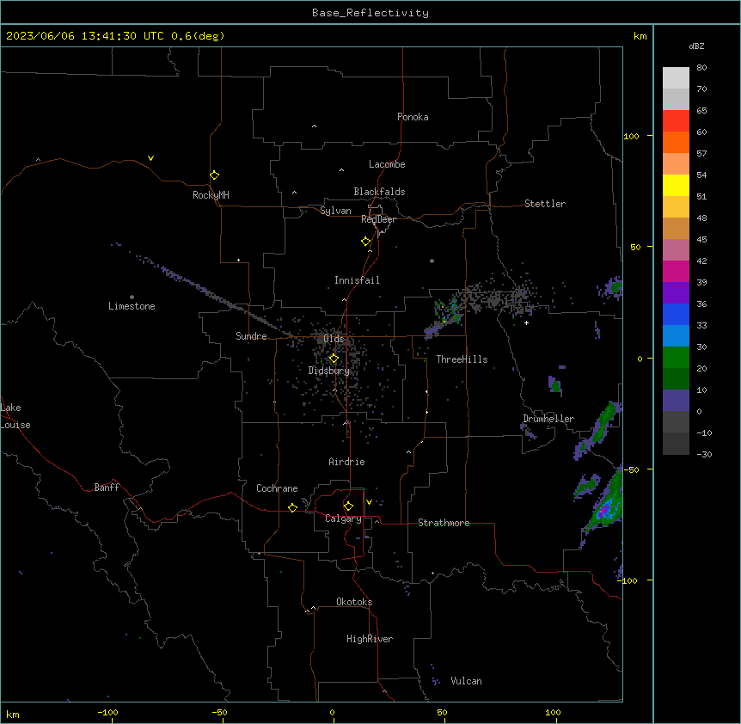Click the ThreeHills label
The image size is (741, 724).
click(x=462, y=359)
